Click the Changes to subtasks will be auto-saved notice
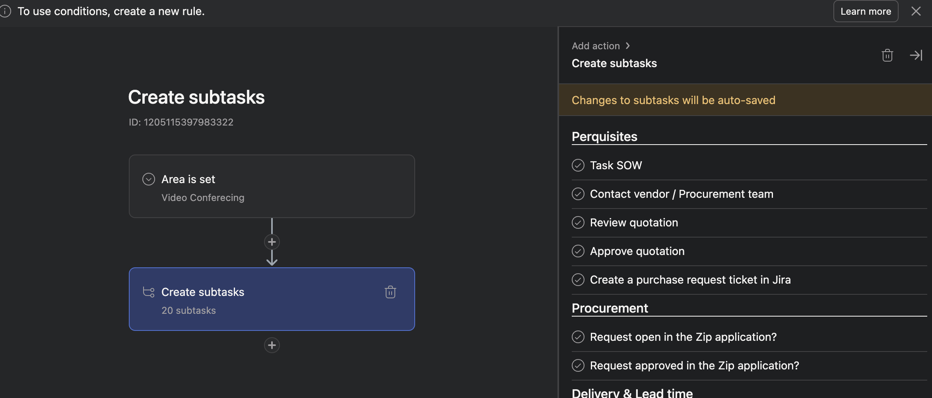The height and width of the screenshot is (398, 932). (674, 100)
